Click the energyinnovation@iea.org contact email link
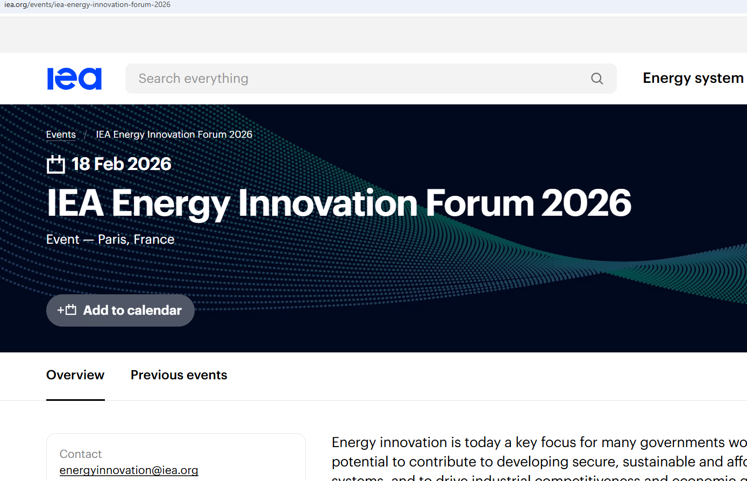 click(x=129, y=470)
